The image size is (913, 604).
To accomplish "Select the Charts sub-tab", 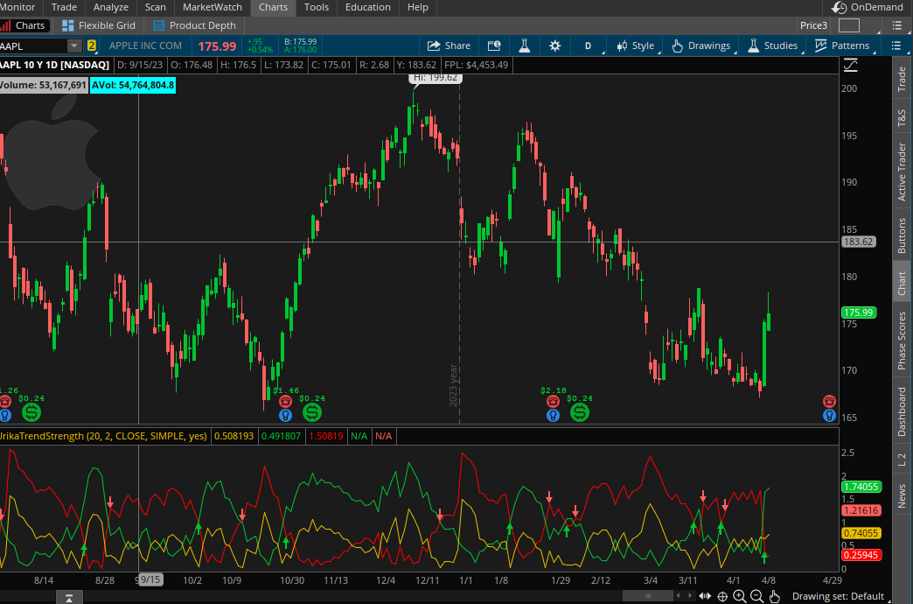I will [x=24, y=25].
